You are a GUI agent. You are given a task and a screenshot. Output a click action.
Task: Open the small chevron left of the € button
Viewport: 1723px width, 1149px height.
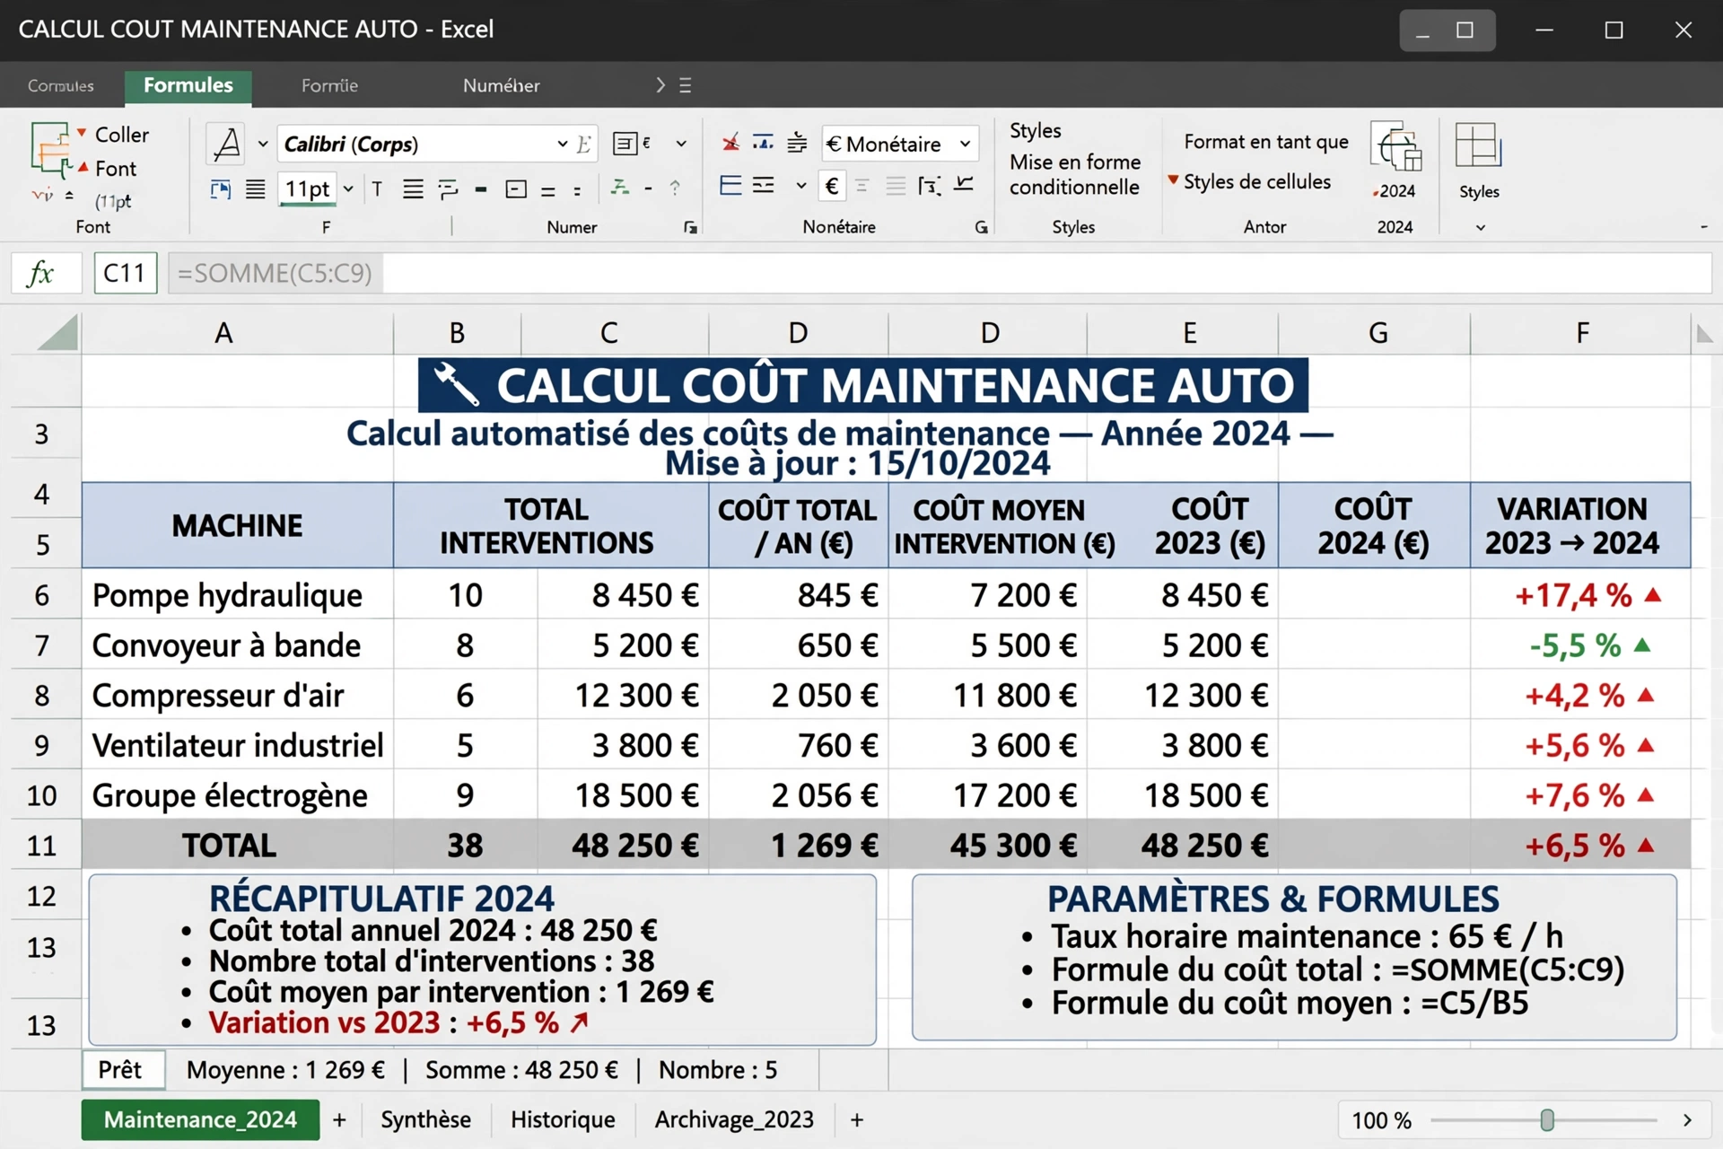(801, 186)
